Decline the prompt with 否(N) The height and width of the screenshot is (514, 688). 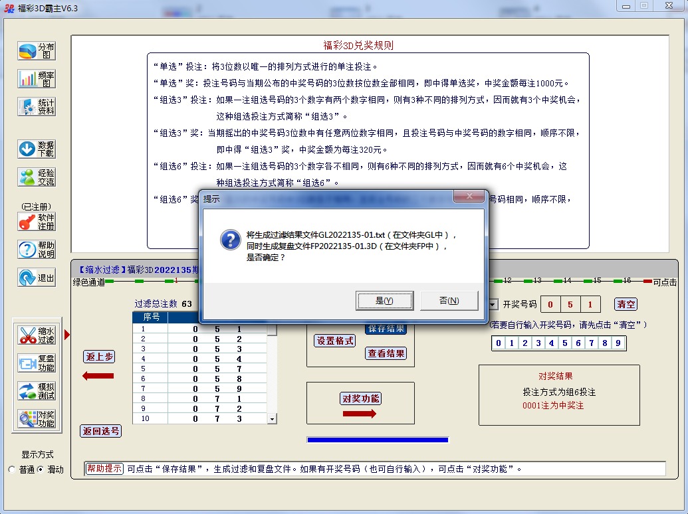point(449,301)
